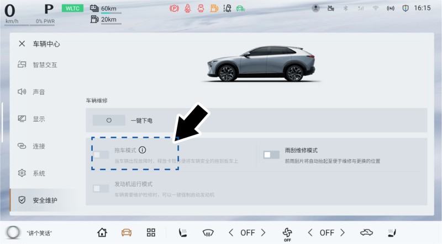This screenshot has width=442, height=244.
Task: Open the security shield status icon
Action: [x=406, y=8]
